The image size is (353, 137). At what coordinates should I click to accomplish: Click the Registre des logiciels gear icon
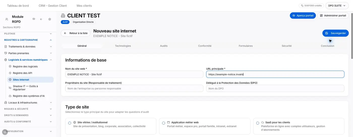coord(10,66)
